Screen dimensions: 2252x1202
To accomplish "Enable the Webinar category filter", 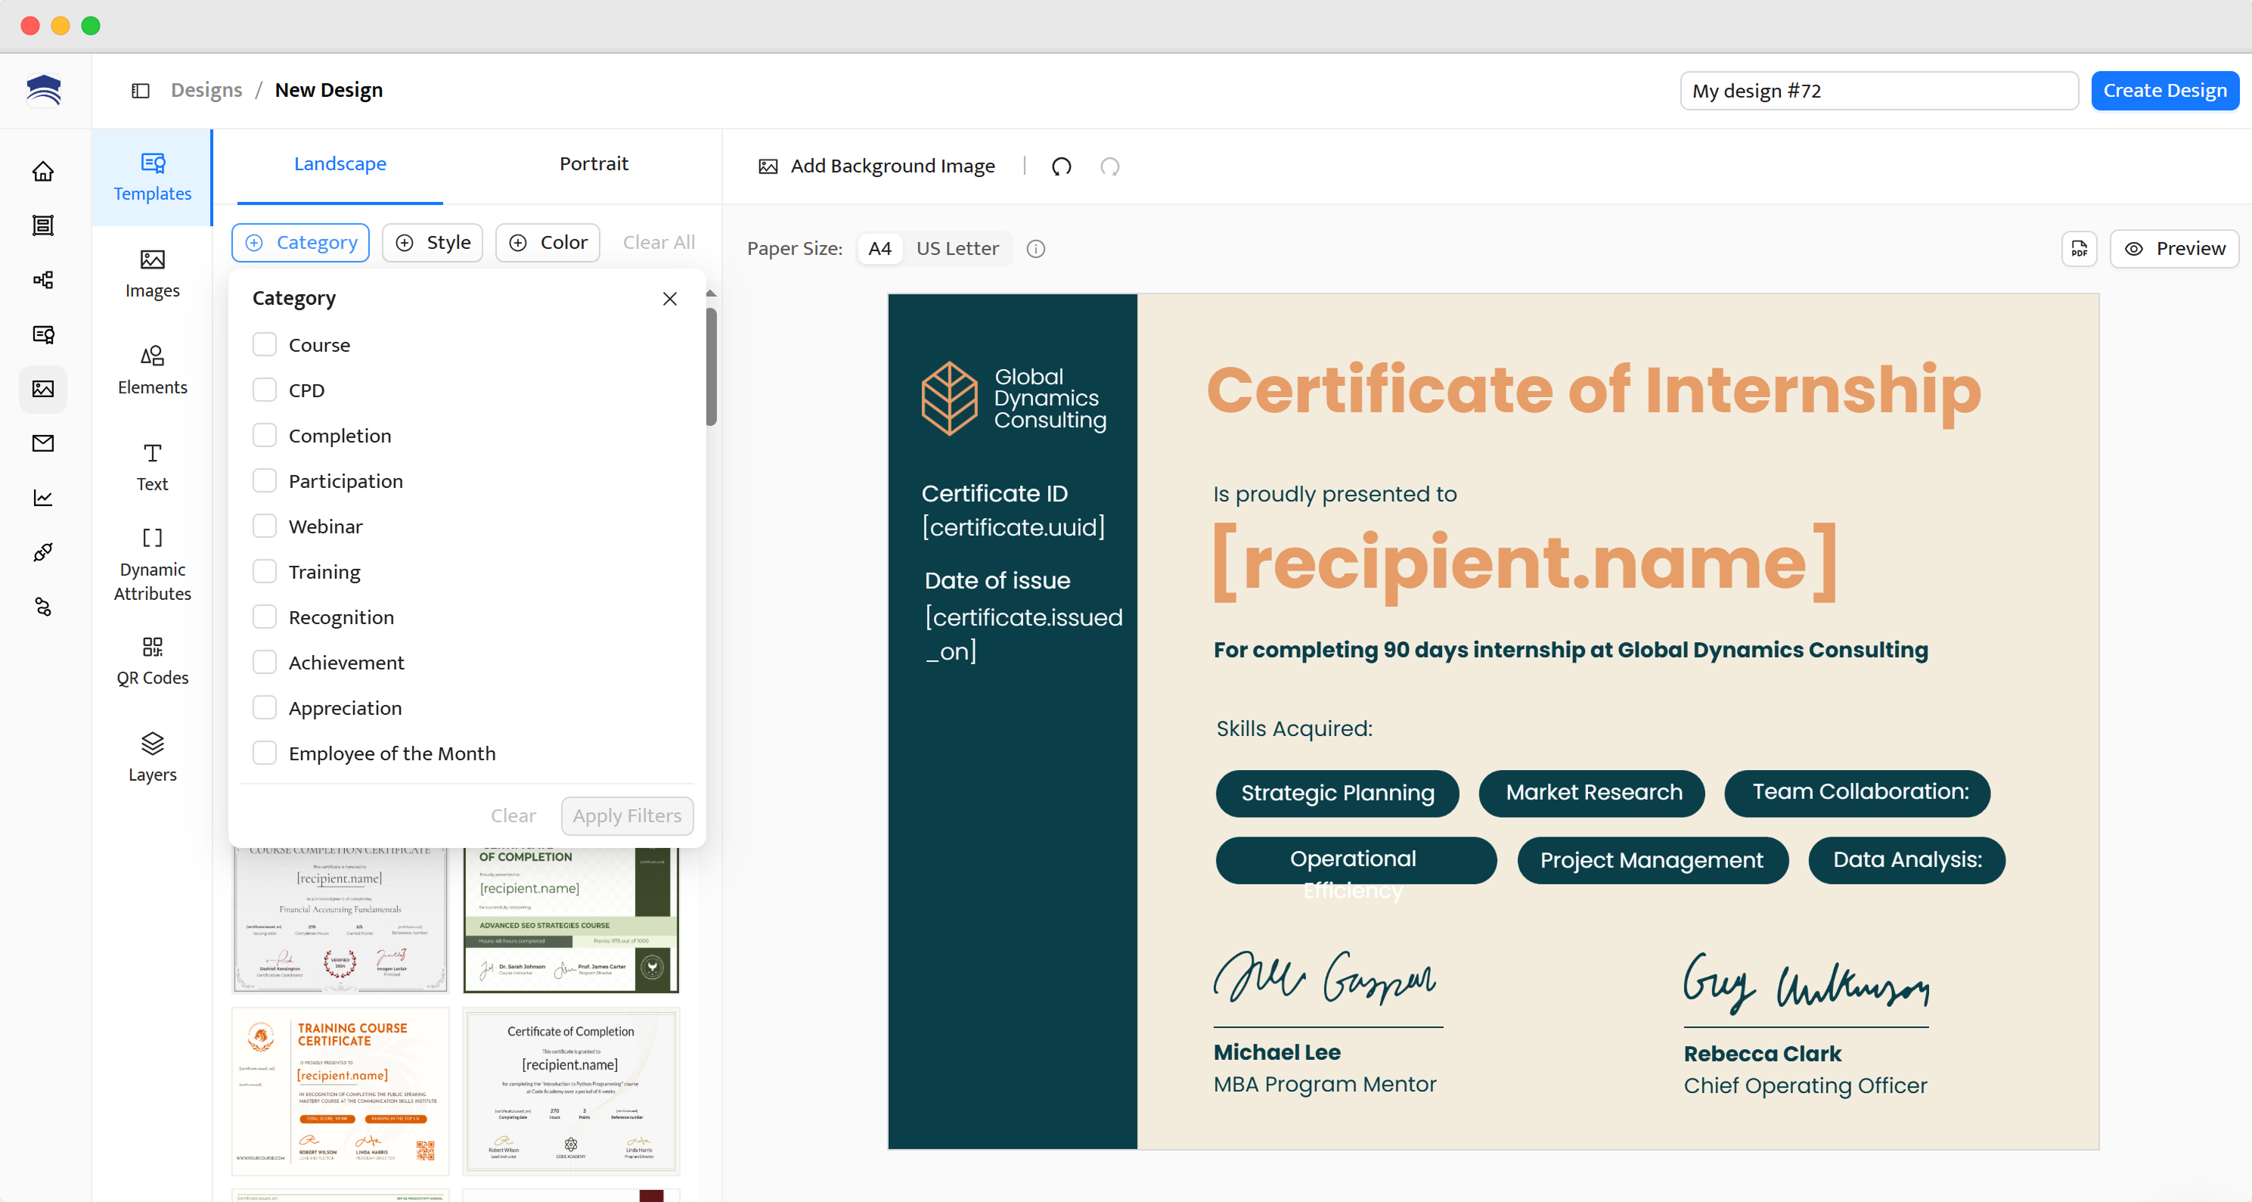I will [265, 526].
